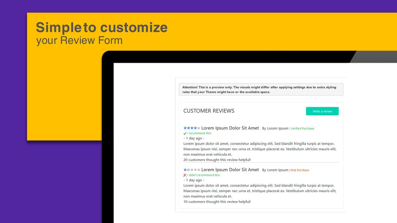Click 'I didn't recommend this!' text
Screen dimensions: 397x223
coord(204,175)
